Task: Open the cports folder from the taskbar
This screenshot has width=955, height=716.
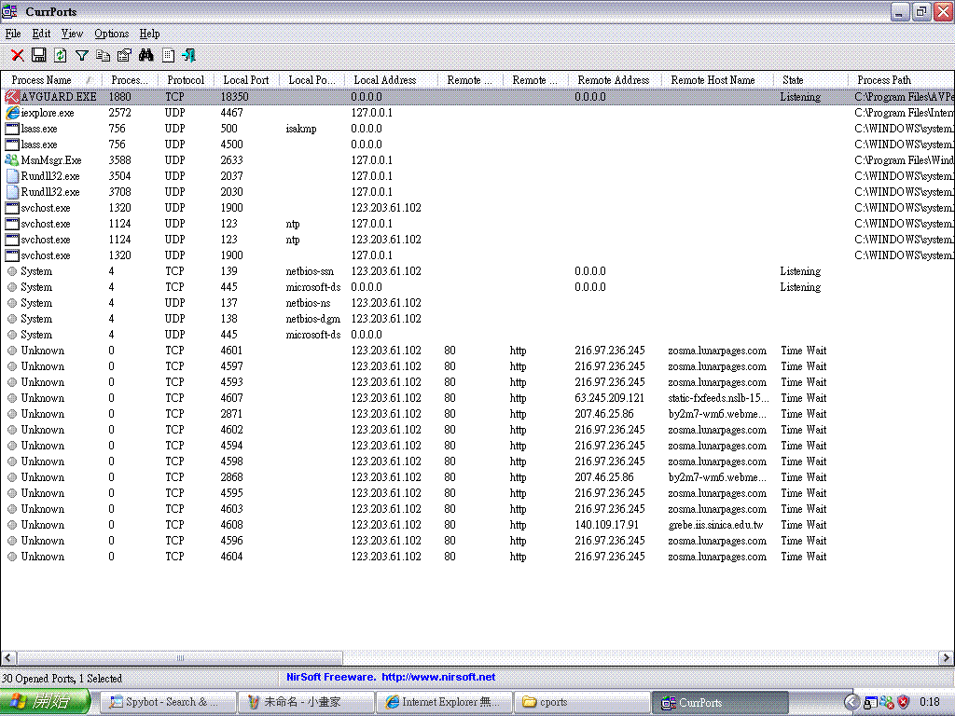Action: tap(582, 702)
